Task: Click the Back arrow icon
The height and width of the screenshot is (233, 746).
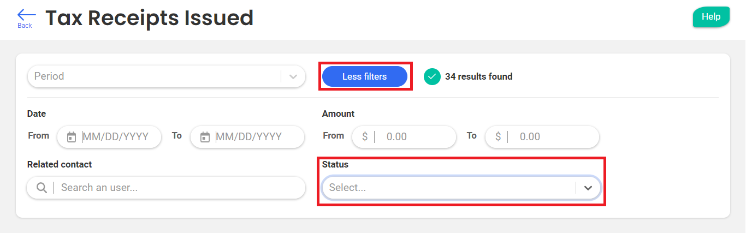Action: pos(26,15)
